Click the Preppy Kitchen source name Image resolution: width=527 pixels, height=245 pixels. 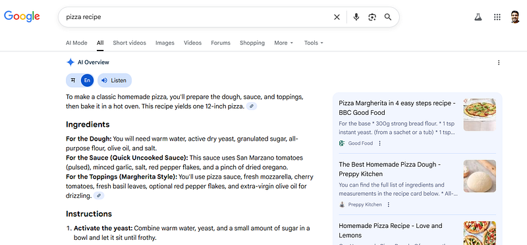[365, 204]
